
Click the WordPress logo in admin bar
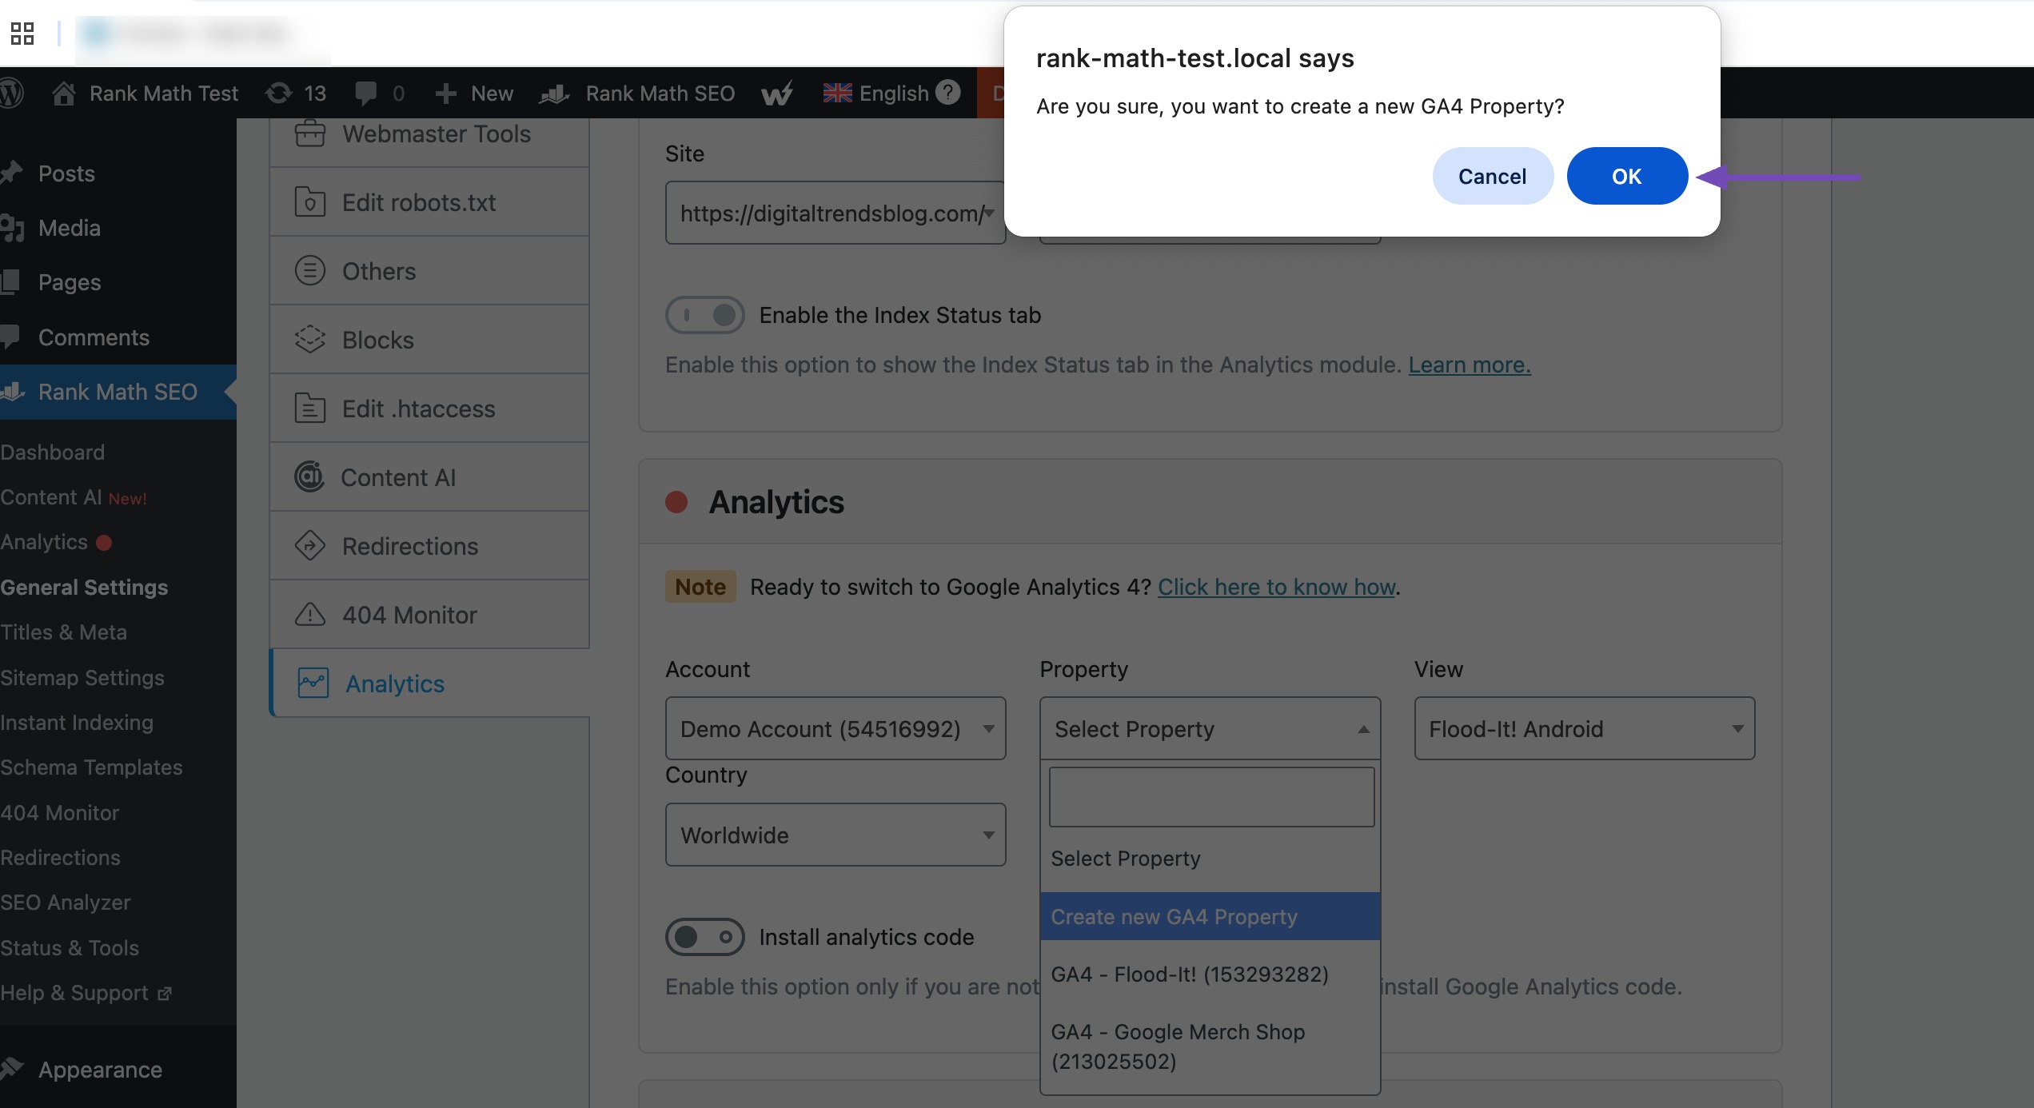coord(11,94)
